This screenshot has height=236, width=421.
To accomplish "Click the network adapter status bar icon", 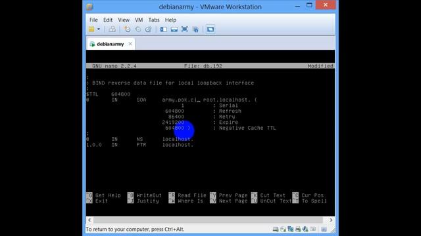I will tap(291, 229).
